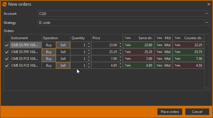
Task: Click the Quantity column header
Action: [x=81, y=38]
